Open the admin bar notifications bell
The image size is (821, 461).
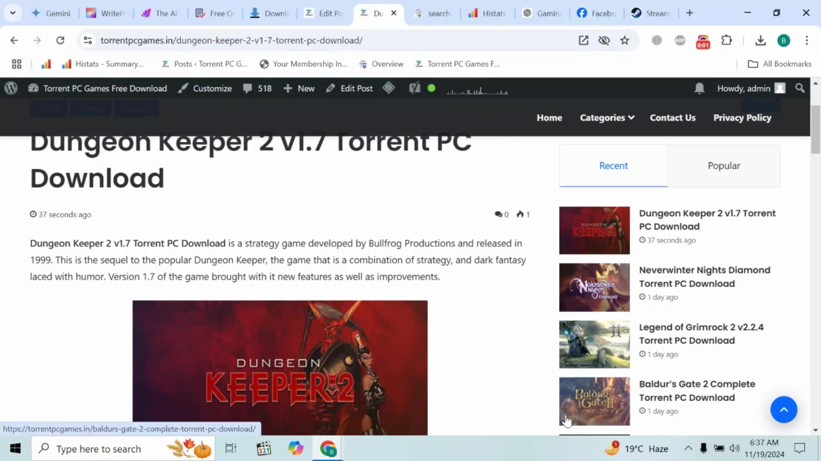click(699, 88)
